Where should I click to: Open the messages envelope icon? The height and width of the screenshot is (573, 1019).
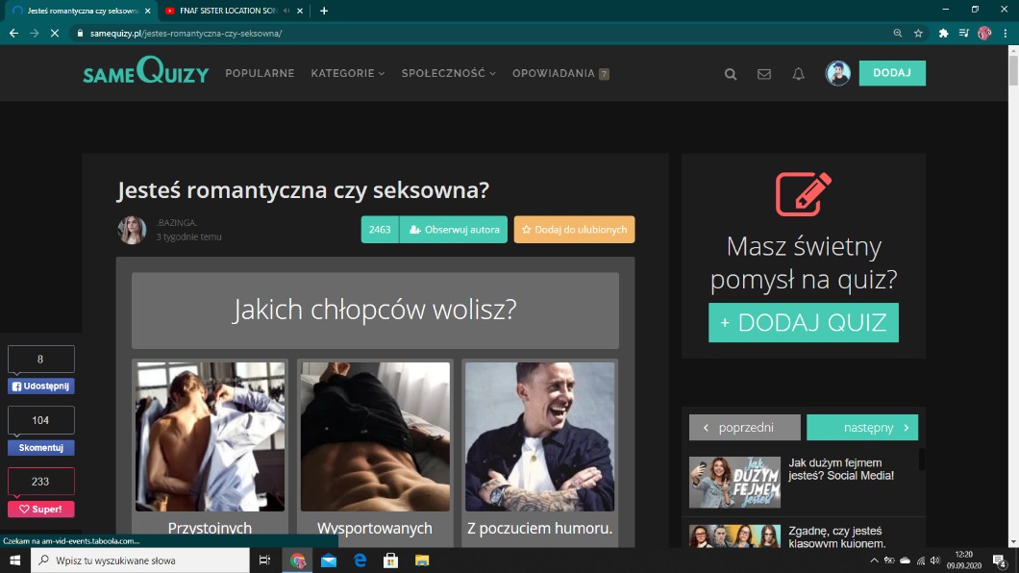click(764, 74)
